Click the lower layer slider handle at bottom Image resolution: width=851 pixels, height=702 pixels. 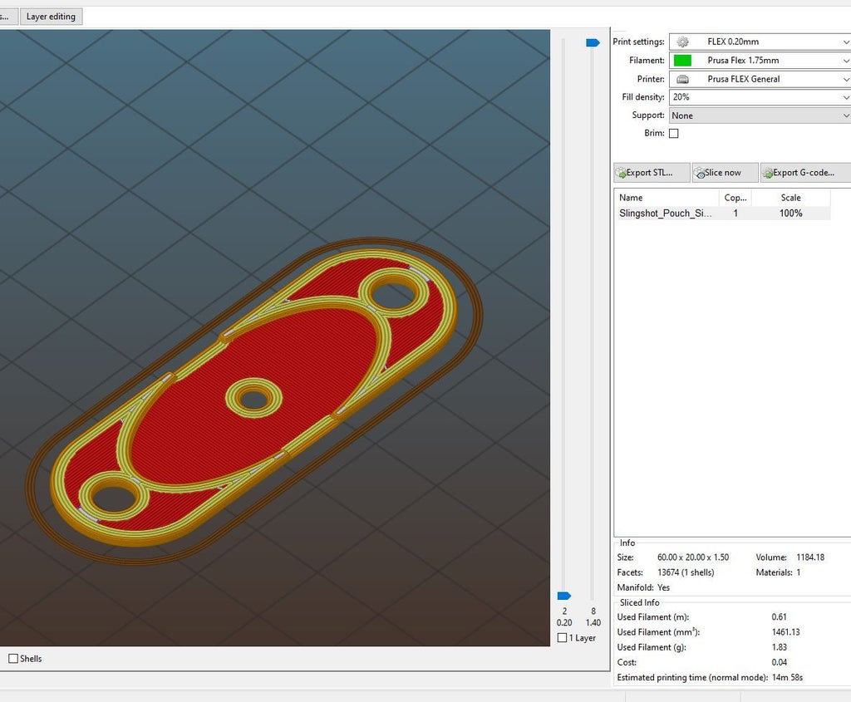tap(564, 596)
